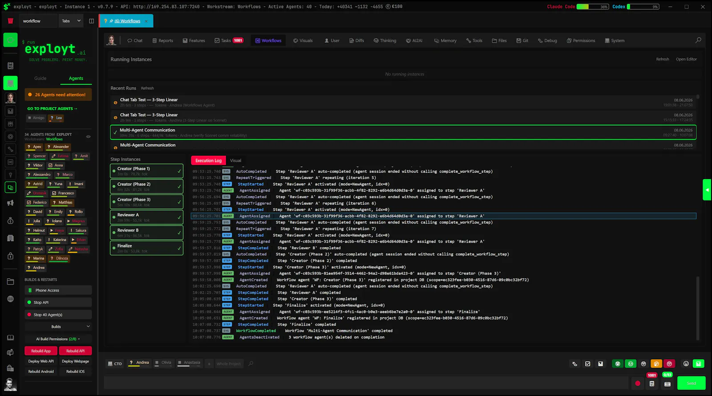Toggle Stop 40 Agent(s)
The width and height of the screenshot is (712, 396).
point(58,315)
